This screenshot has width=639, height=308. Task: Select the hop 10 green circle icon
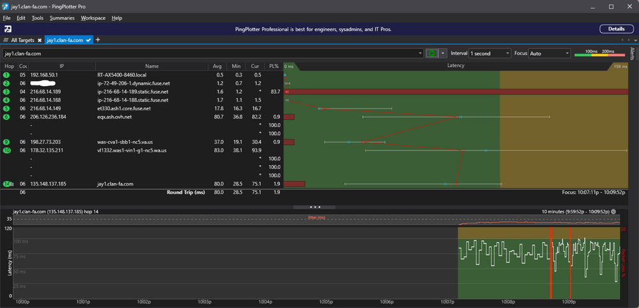pos(6,150)
